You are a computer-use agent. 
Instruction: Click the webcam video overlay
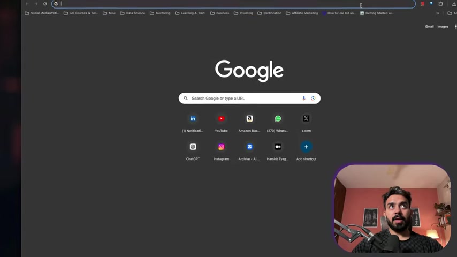pyautogui.click(x=392, y=208)
